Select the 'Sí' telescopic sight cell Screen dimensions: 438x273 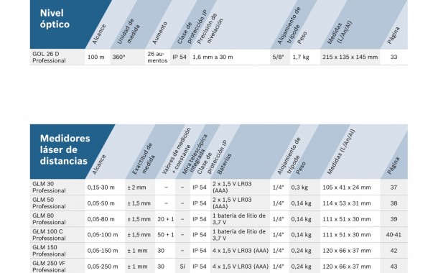point(182,267)
